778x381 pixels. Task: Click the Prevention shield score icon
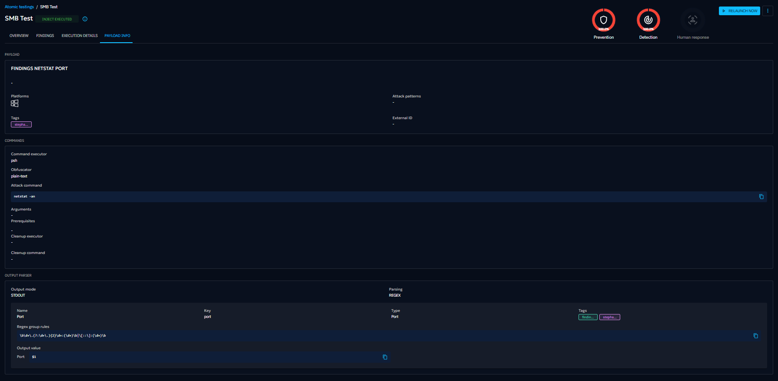click(603, 20)
